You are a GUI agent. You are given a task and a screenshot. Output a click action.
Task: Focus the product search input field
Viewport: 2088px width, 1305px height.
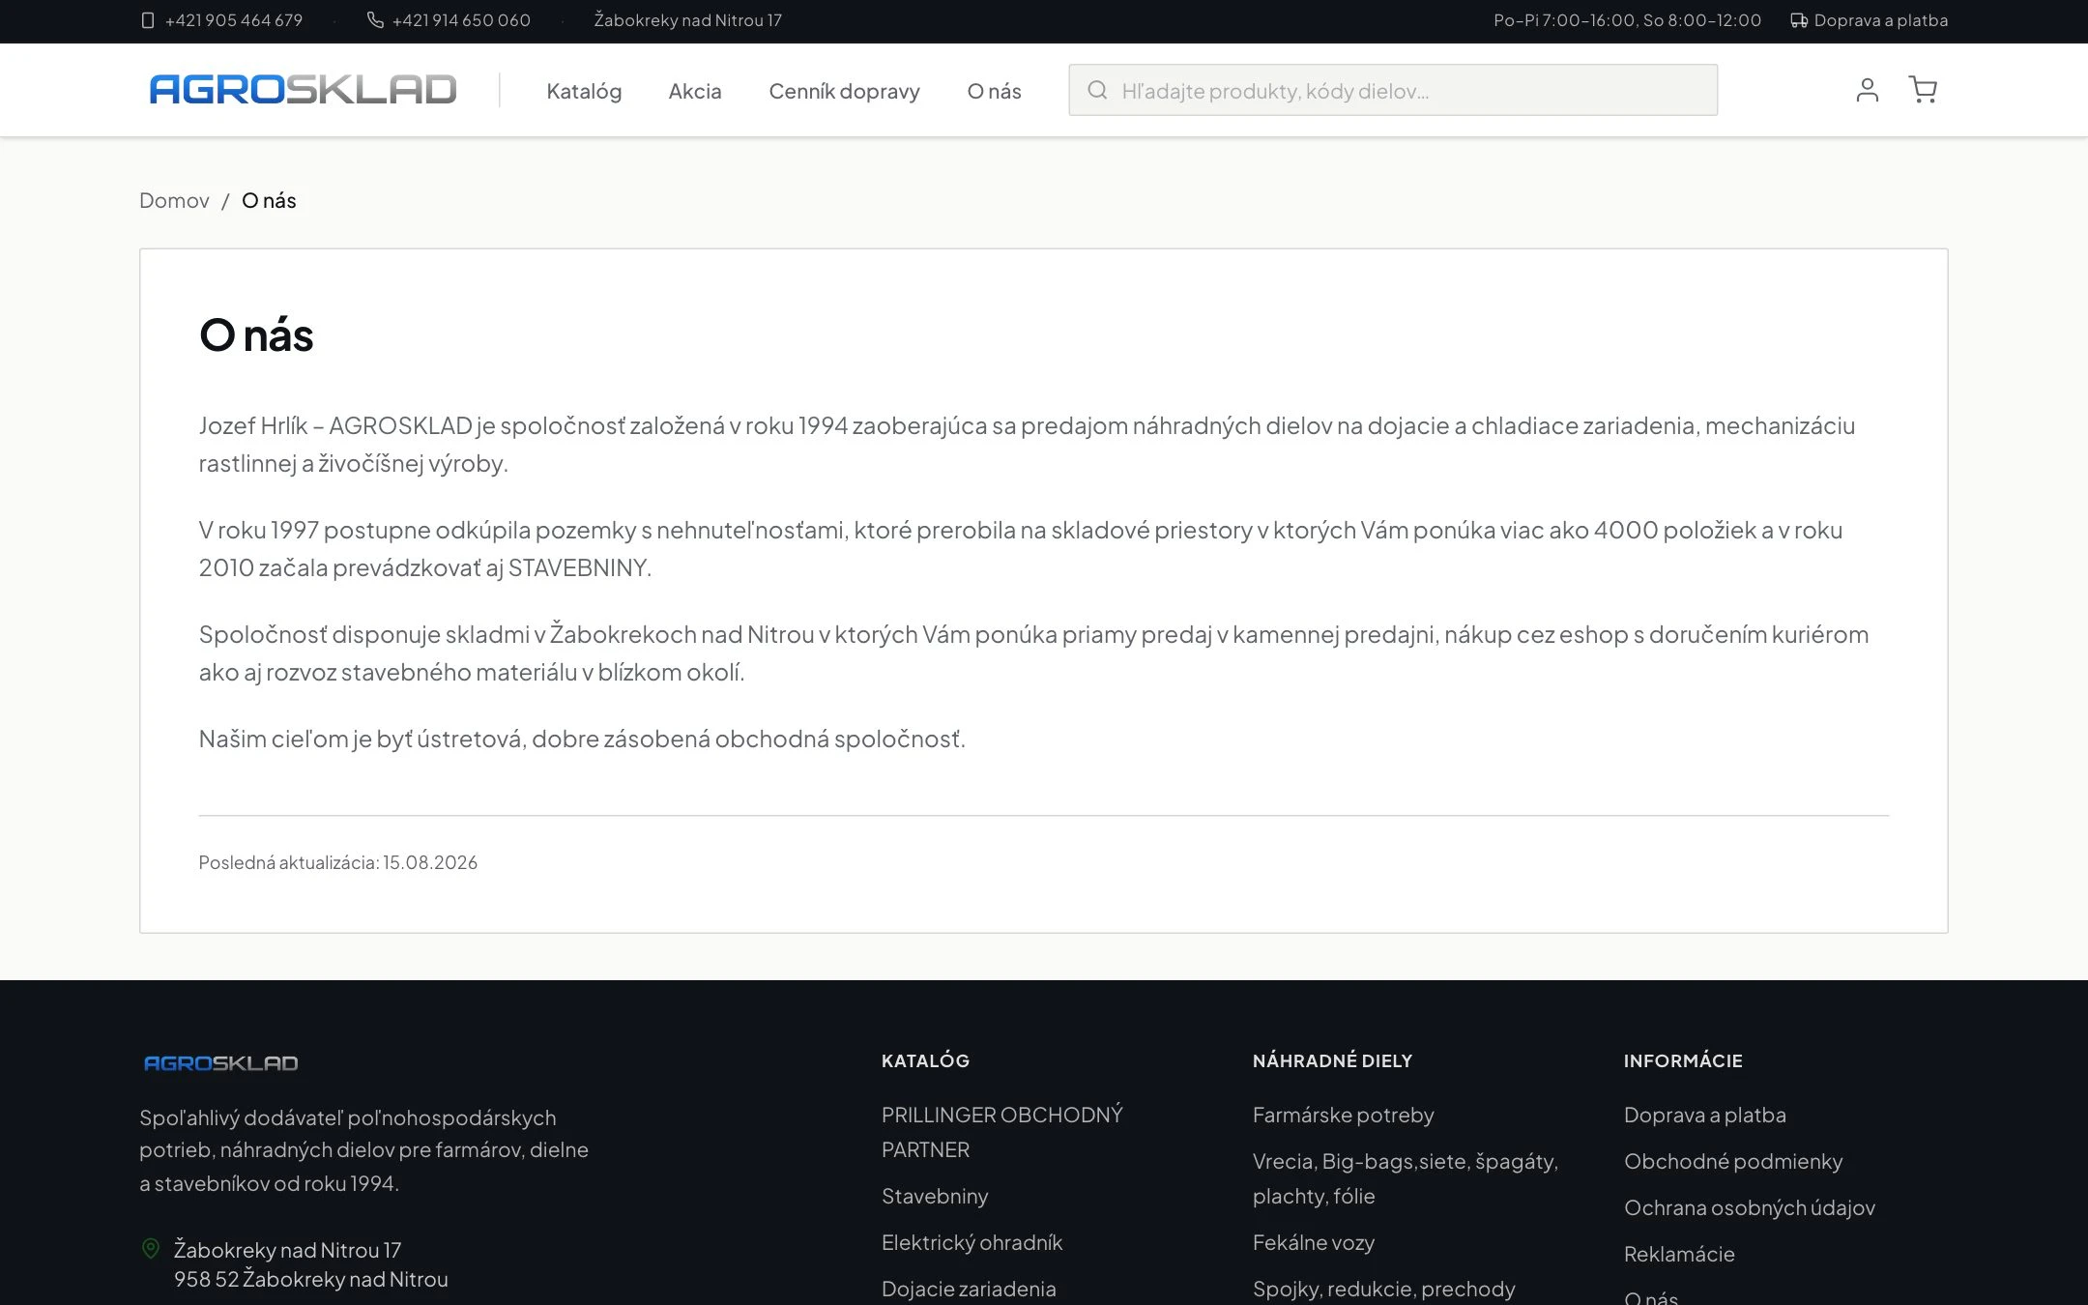1393,90
